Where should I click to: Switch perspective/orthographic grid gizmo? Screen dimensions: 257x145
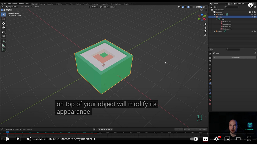tap(205, 35)
